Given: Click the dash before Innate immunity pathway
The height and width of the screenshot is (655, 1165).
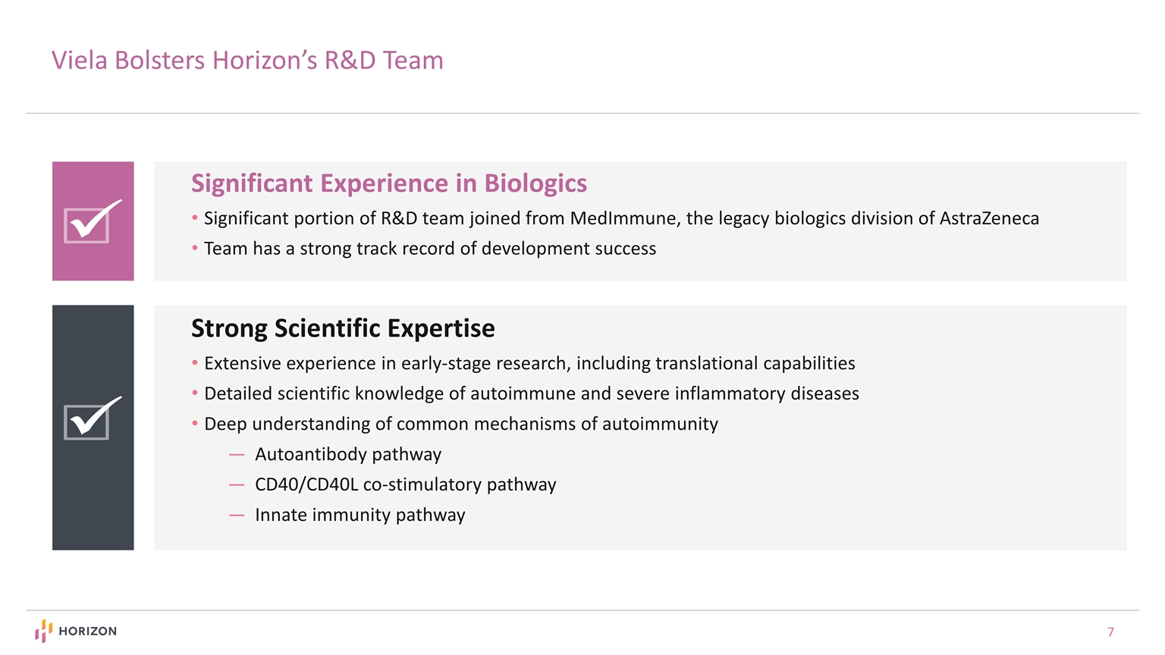Looking at the screenshot, I should click(236, 516).
